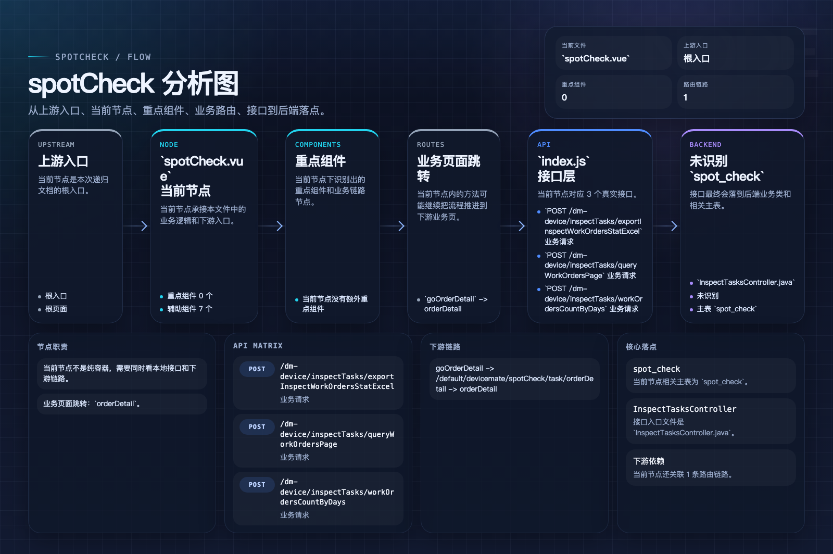Open the NODE `spotCheck.vue` 当前节点 heading
This screenshot has height=554, width=833.
pyautogui.click(x=202, y=175)
